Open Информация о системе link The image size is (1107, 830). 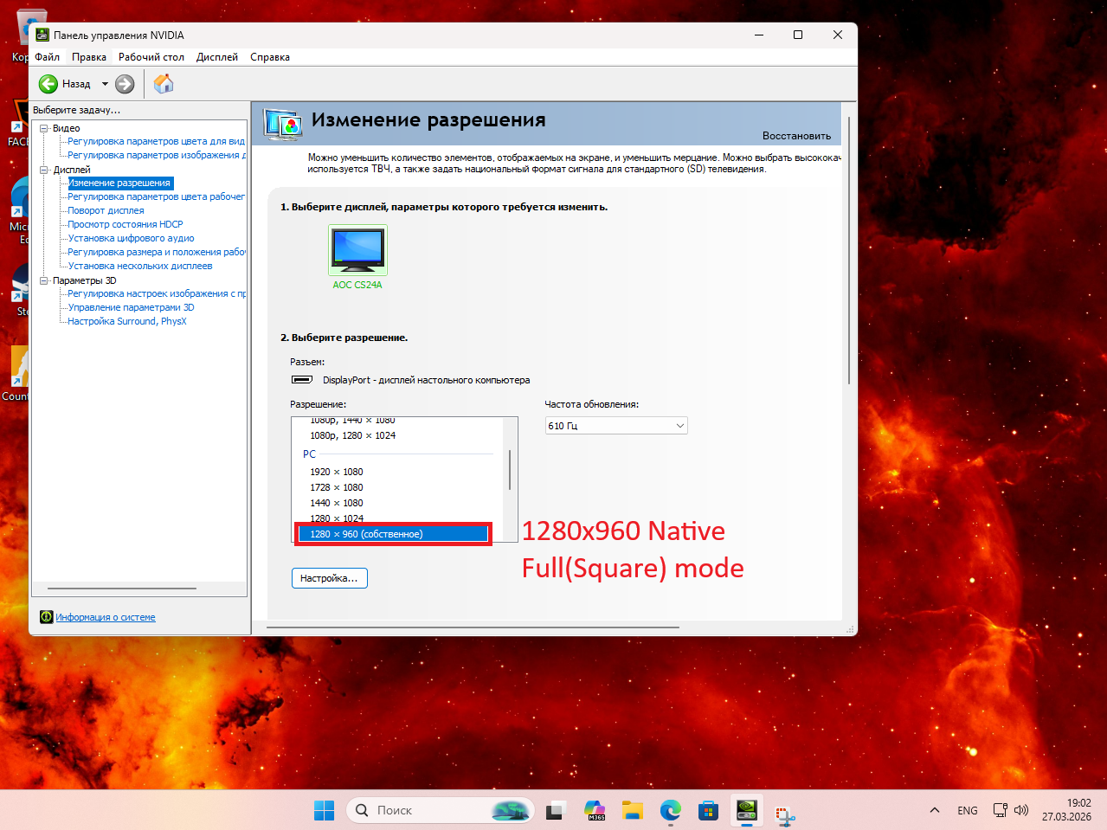pyautogui.click(x=106, y=617)
